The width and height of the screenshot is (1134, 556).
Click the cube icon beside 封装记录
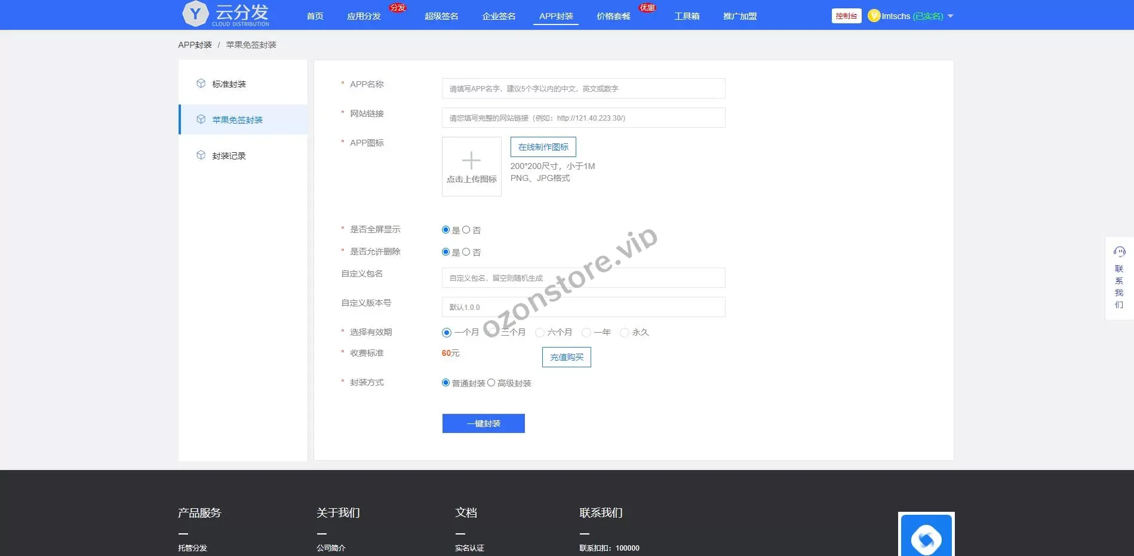pos(201,155)
